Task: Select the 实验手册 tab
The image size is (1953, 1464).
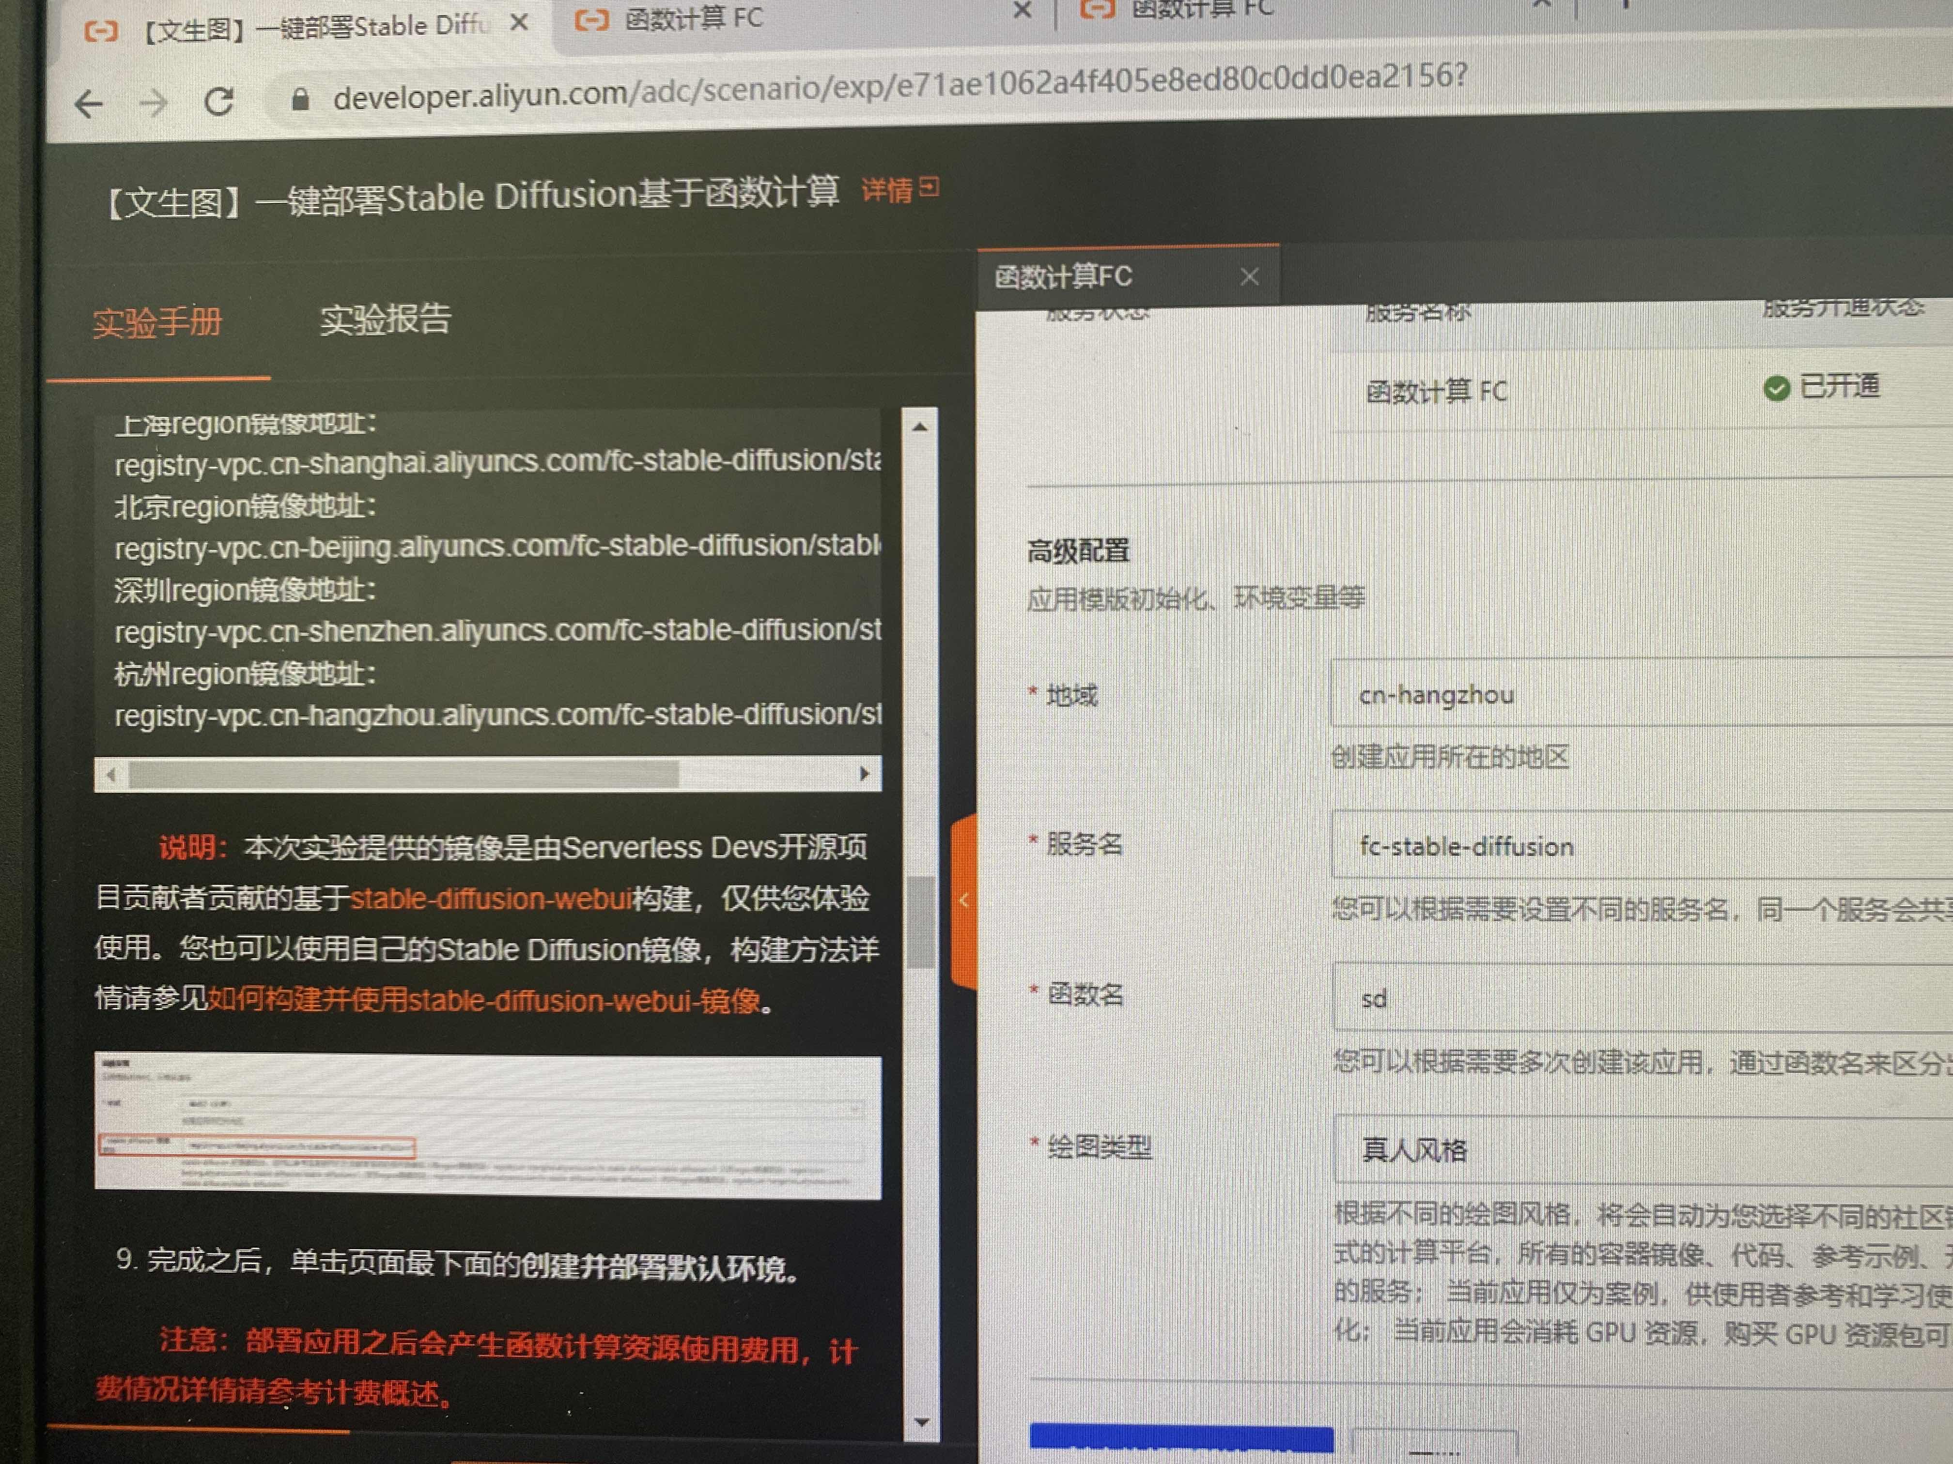Action: (158, 323)
